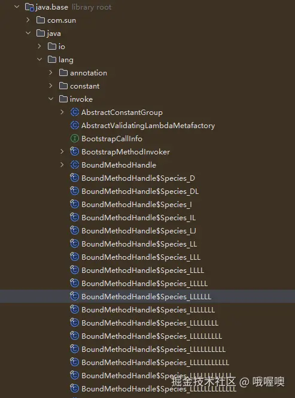Expand the BoundMethodHandle class node

[x=62, y=165]
